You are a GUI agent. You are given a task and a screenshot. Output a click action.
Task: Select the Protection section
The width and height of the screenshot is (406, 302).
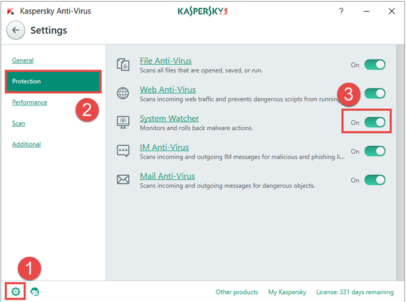53,82
